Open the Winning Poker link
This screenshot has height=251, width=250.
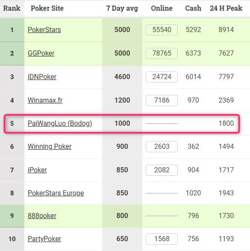pos(50,147)
